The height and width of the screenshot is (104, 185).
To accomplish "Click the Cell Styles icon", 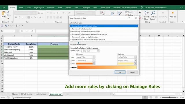I will click(119, 13).
